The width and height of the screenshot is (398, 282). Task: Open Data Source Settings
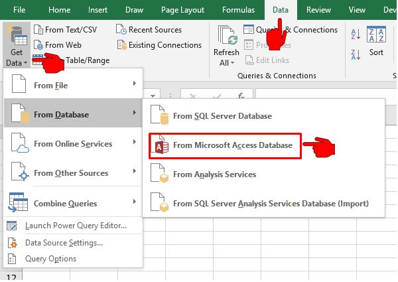[74, 243]
